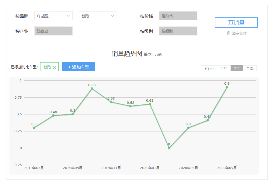Image resolution: width=275 pixels, height=187 pixels.
Task: Click the 0.88 peak data point
Action: coord(92,89)
